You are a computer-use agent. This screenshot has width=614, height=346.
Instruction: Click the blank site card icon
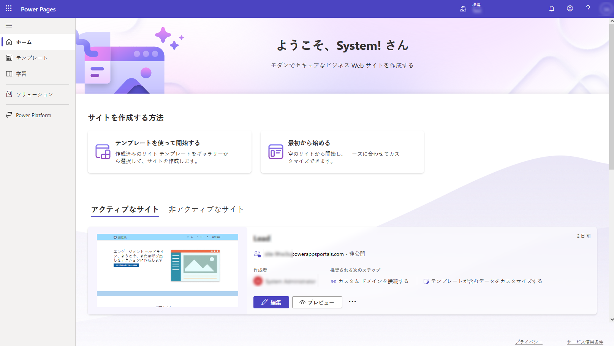[276, 152]
